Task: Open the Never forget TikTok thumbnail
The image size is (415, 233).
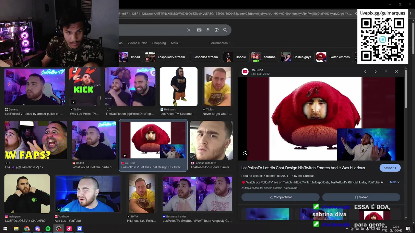Action: 218,87
